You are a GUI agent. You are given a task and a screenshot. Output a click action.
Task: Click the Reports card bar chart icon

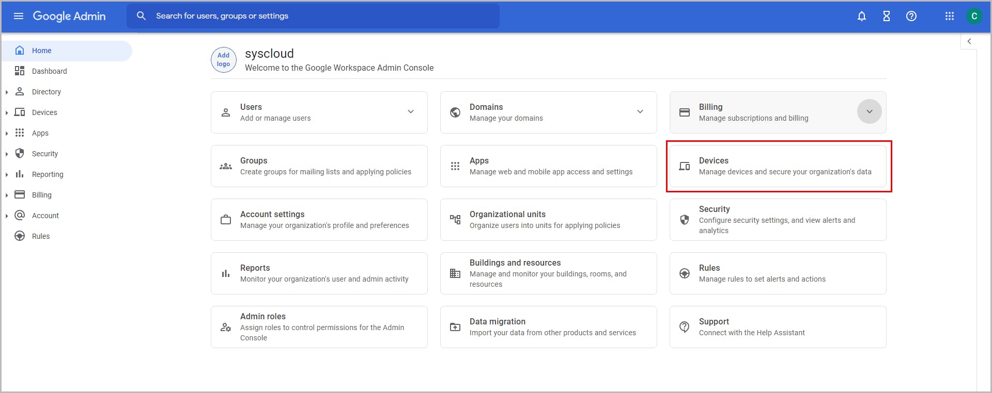[x=226, y=273]
